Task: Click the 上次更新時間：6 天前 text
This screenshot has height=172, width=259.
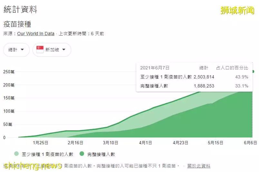Action: pyautogui.click(x=81, y=34)
